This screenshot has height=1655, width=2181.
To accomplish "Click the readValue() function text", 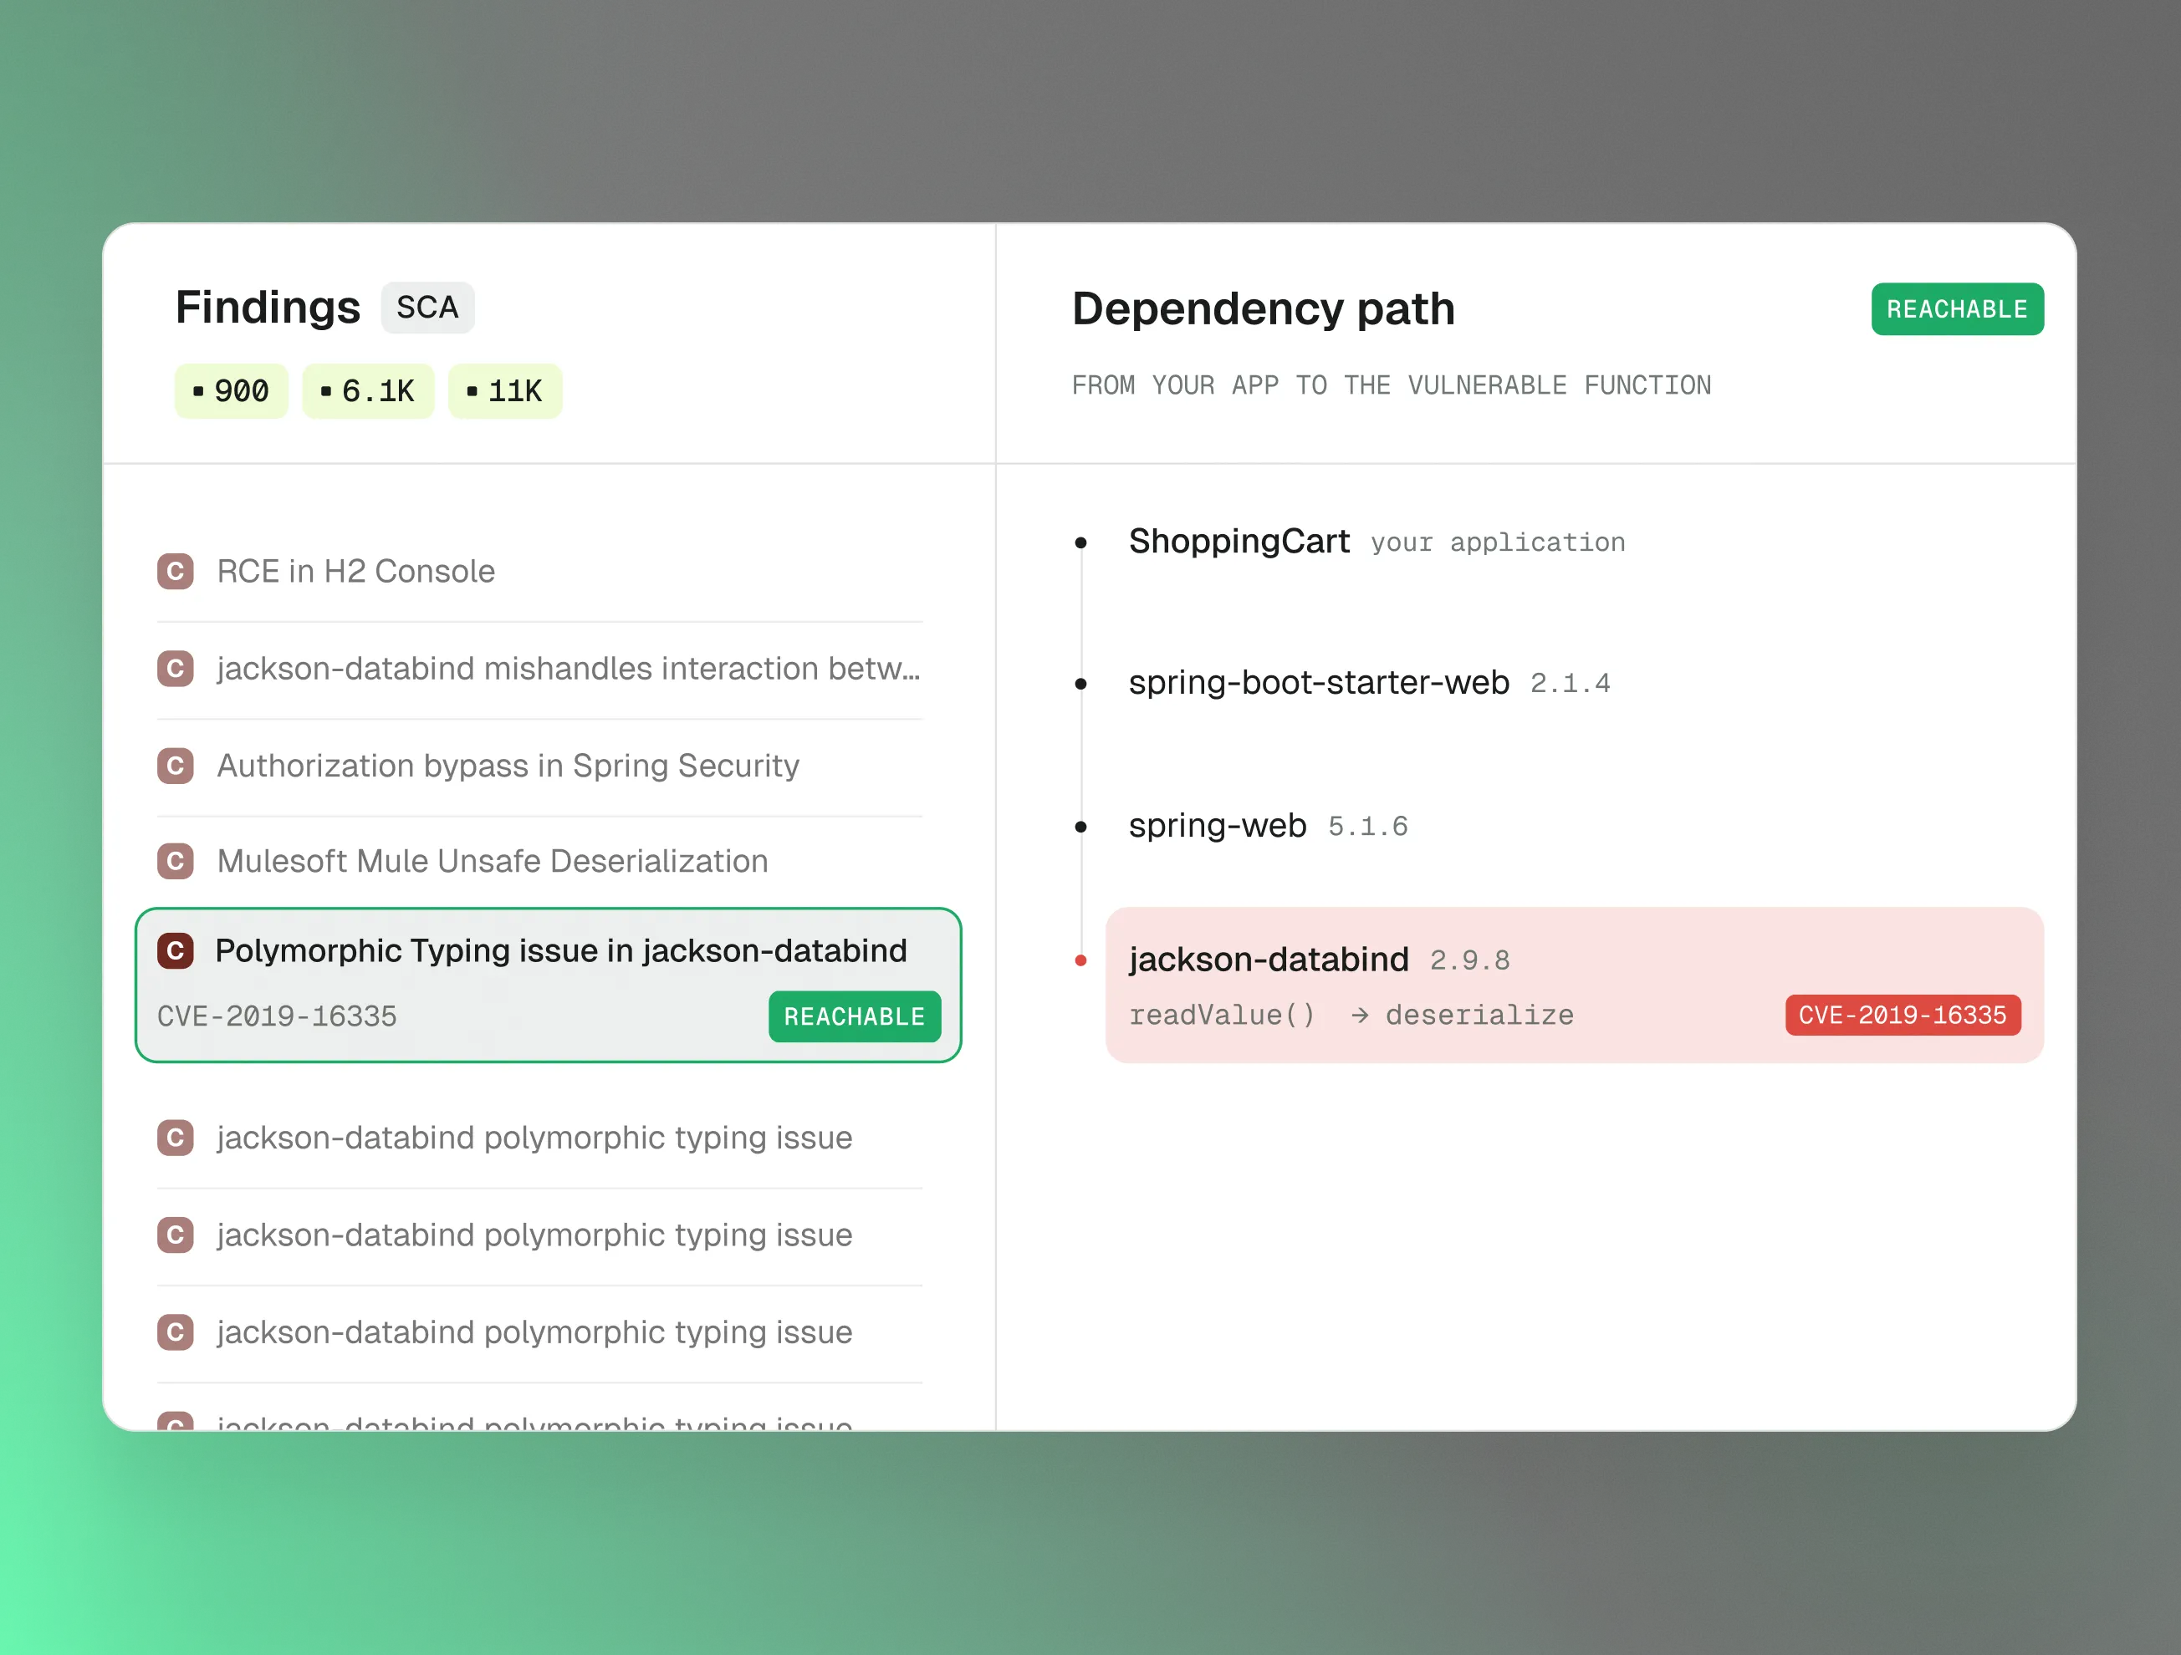I will (1222, 1016).
